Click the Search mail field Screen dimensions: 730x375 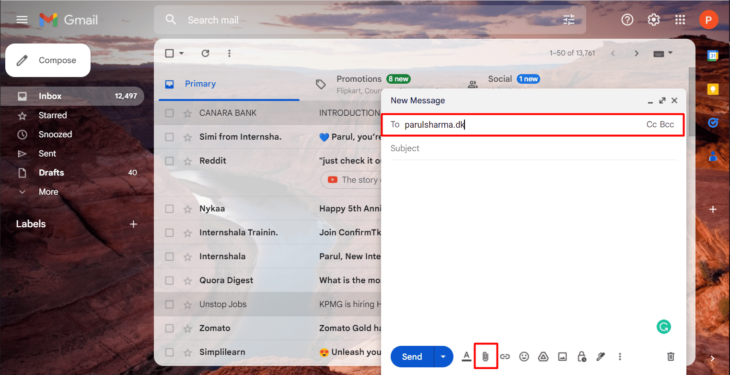click(370, 20)
